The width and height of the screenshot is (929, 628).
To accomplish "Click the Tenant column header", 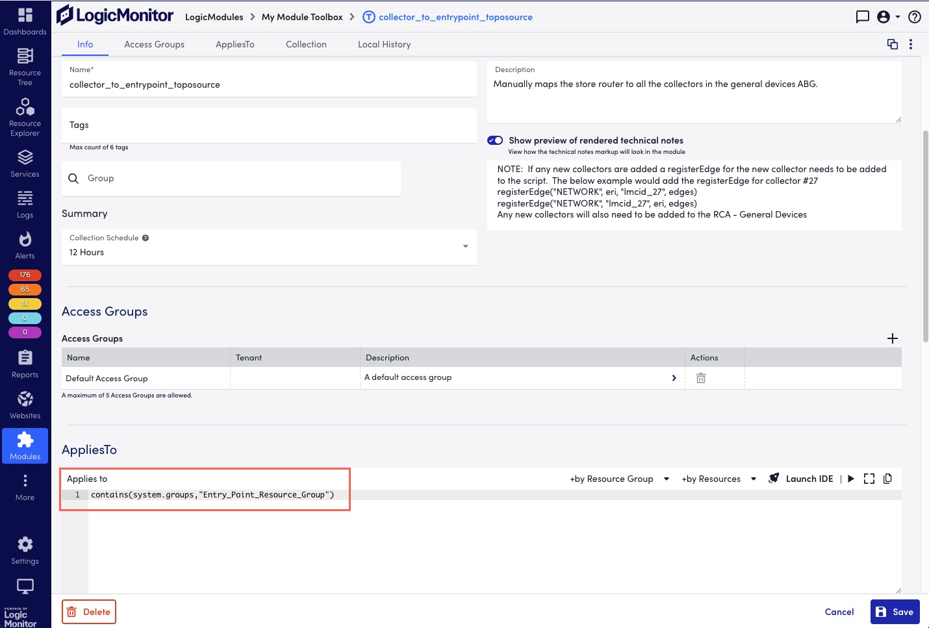I will [295, 358].
